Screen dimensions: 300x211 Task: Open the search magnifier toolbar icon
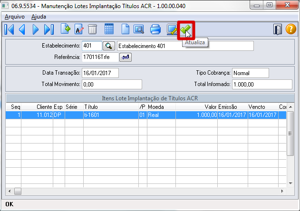[139, 29]
